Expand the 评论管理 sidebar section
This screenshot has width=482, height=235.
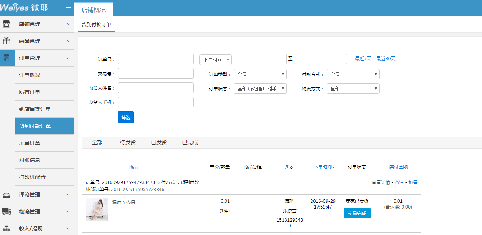click(44, 195)
